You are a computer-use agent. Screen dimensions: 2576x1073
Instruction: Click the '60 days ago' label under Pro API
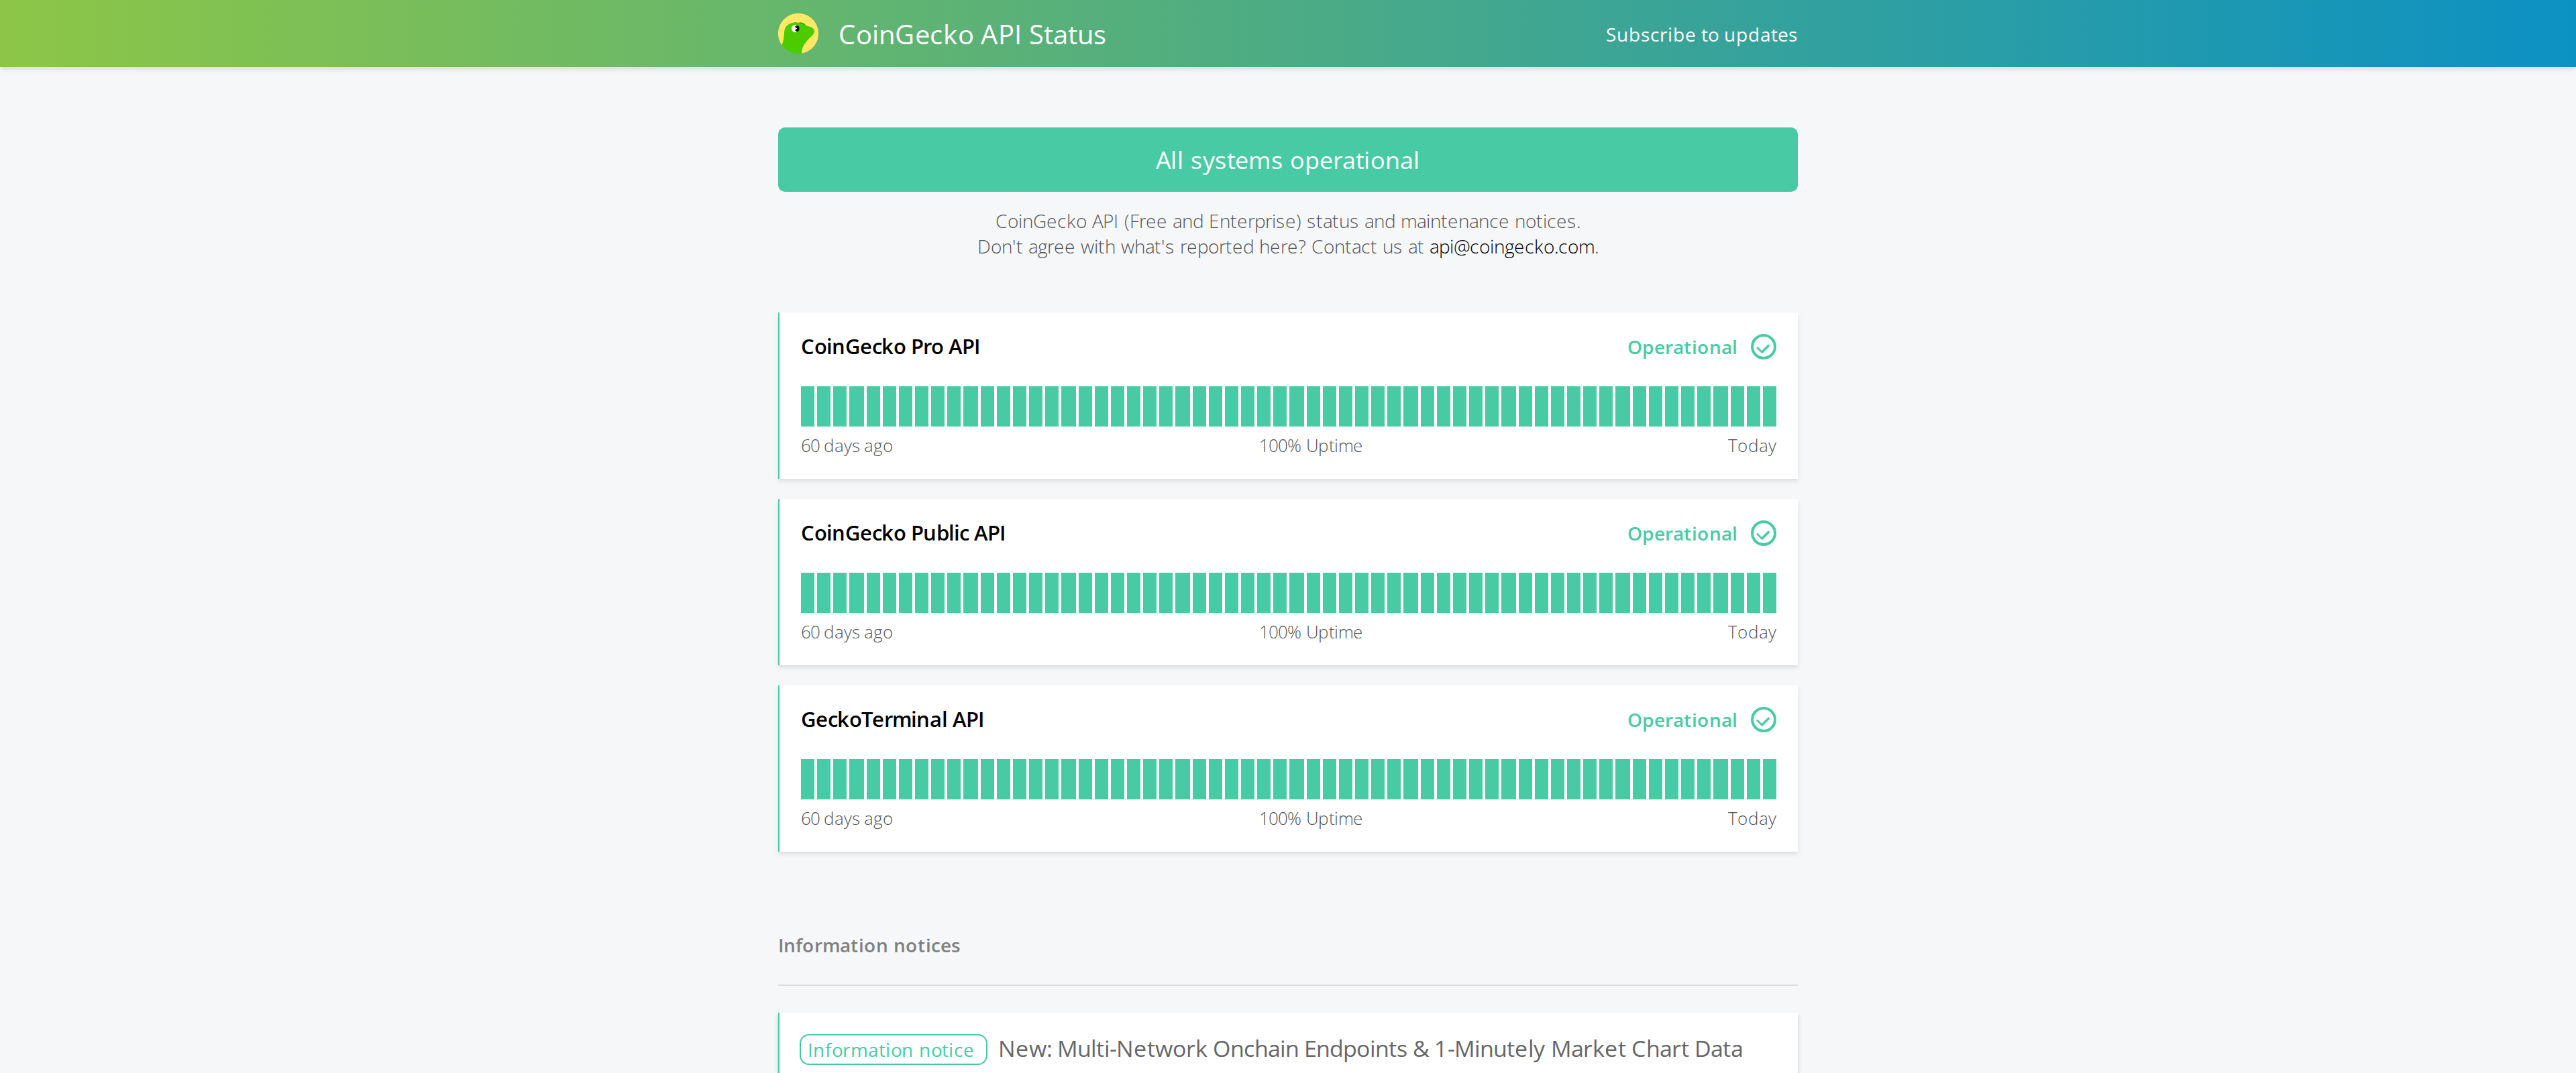click(846, 446)
